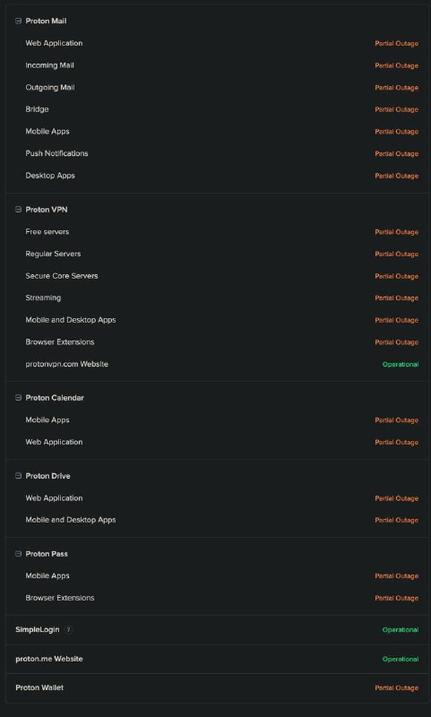Open SimpleLogin help question mark icon

[x=68, y=630]
